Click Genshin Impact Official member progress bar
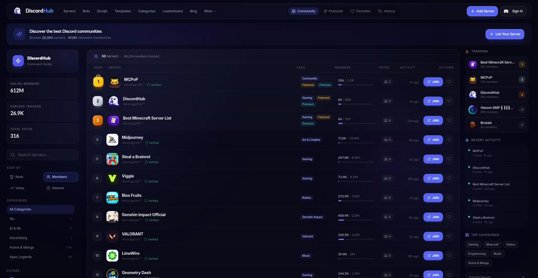The width and height of the screenshot is (538, 278). point(356,220)
